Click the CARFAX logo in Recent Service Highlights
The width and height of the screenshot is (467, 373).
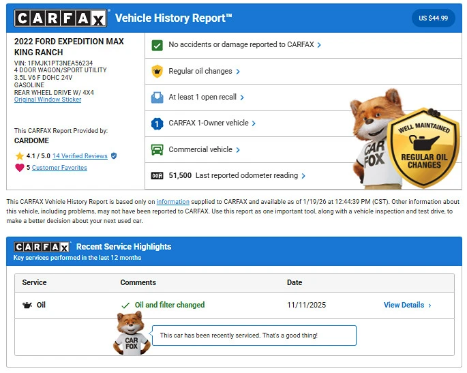coord(42,247)
